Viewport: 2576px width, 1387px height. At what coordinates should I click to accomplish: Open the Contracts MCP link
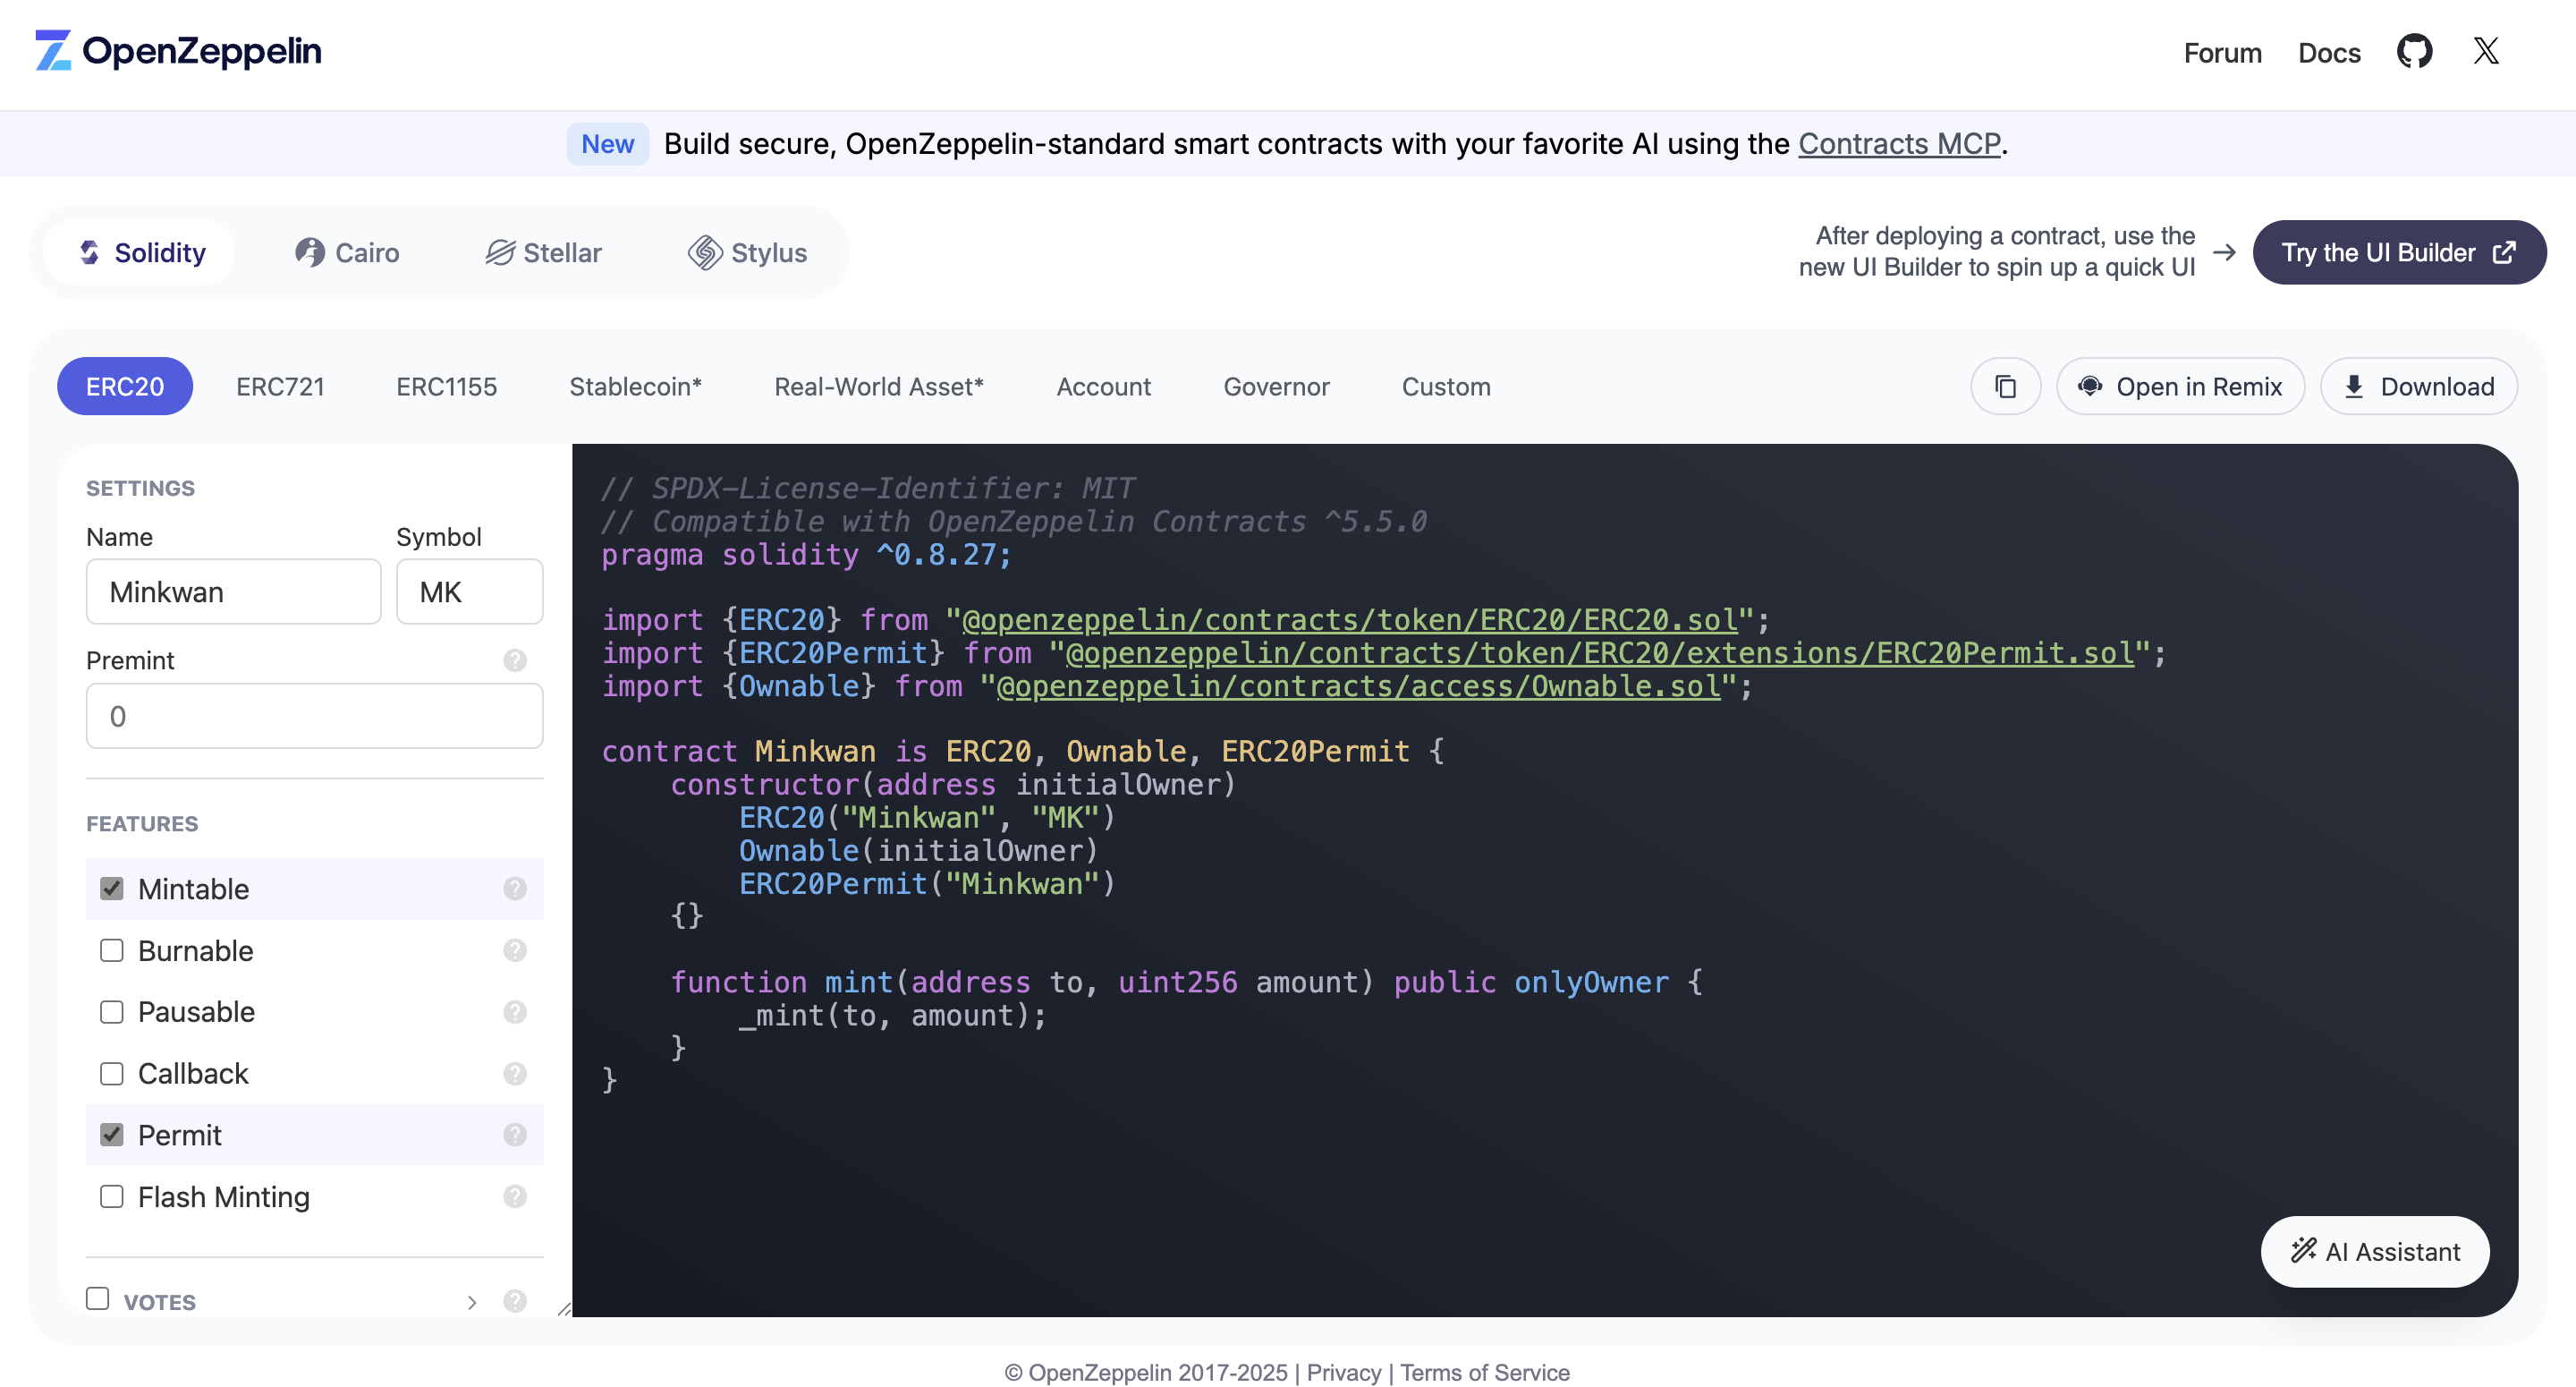click(1899, 144)
